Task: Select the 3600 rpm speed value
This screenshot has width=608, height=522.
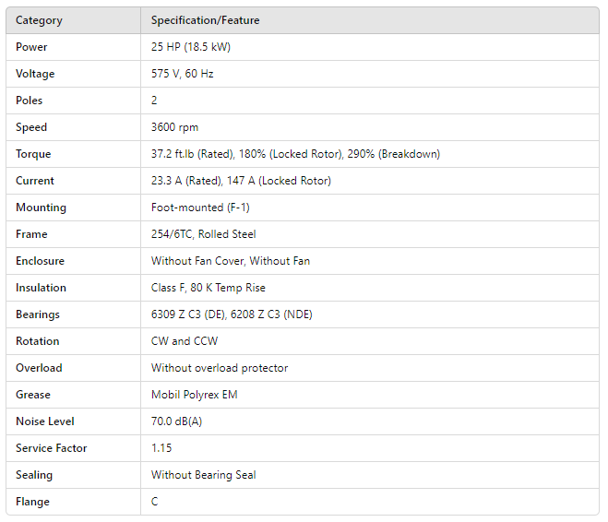Action: point(174,127)
